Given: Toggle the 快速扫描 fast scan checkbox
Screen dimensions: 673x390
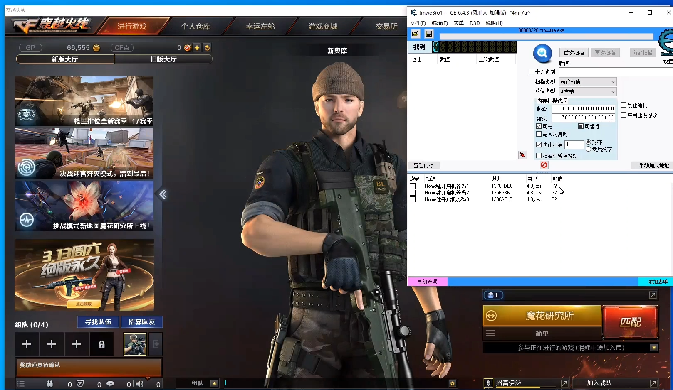Looking at the screenshot, I should [539, 145].
